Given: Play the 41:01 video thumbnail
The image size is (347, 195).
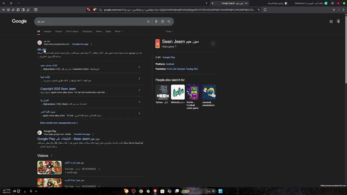Looking at the screenshot, I should [x=49, y=168].
